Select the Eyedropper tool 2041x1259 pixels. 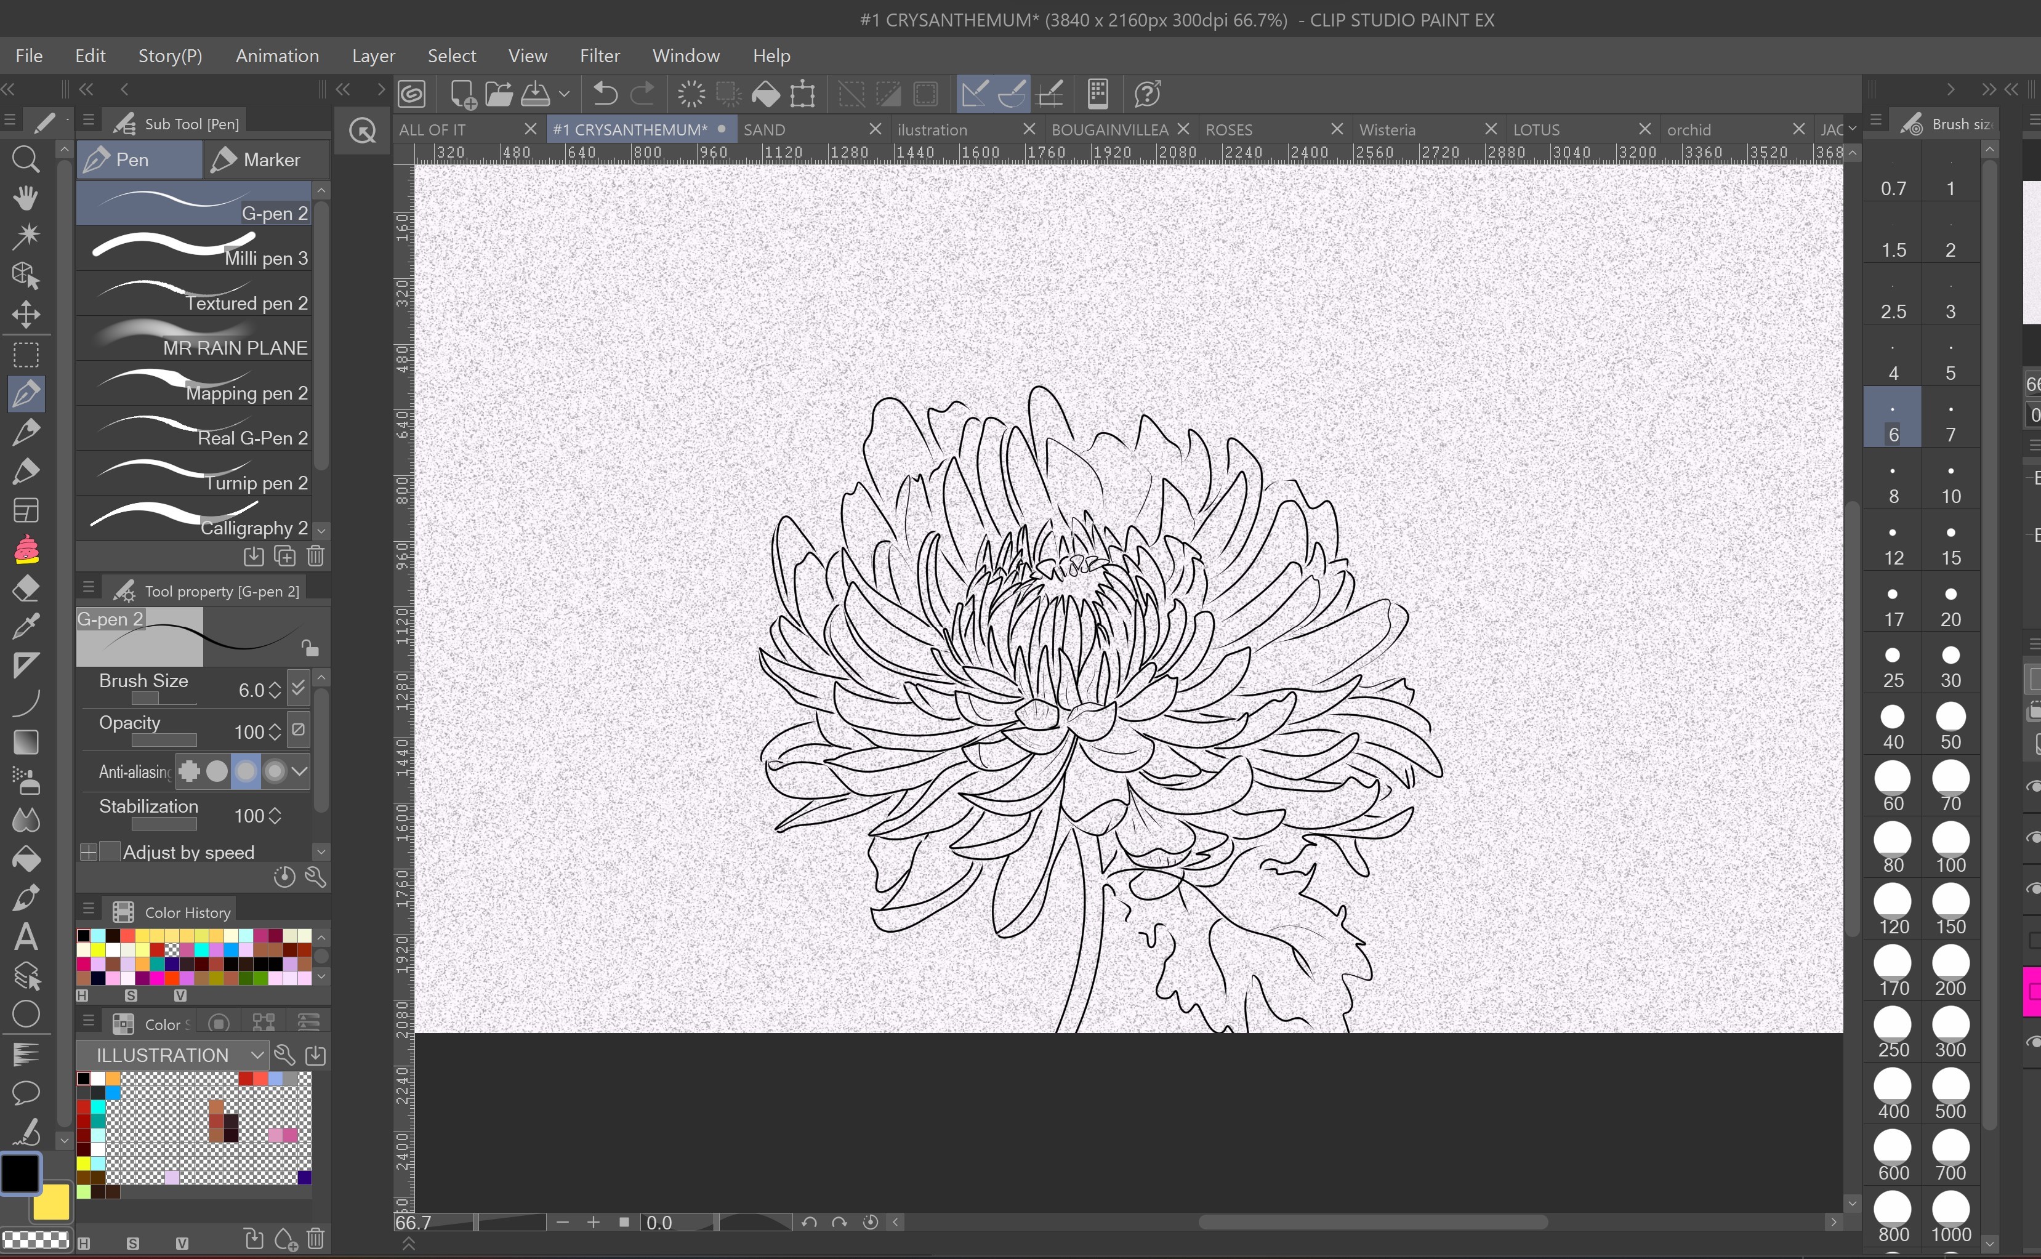[x=26, y=627]
